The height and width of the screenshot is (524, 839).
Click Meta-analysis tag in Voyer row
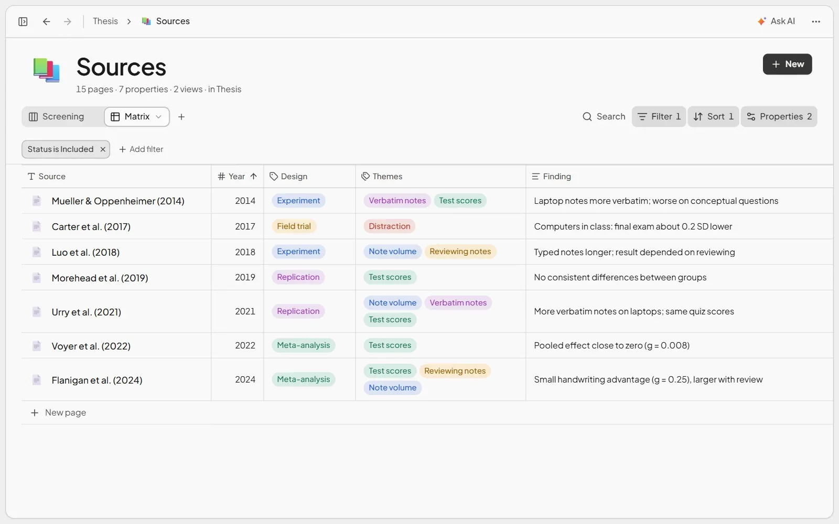[x=304, y=345]
